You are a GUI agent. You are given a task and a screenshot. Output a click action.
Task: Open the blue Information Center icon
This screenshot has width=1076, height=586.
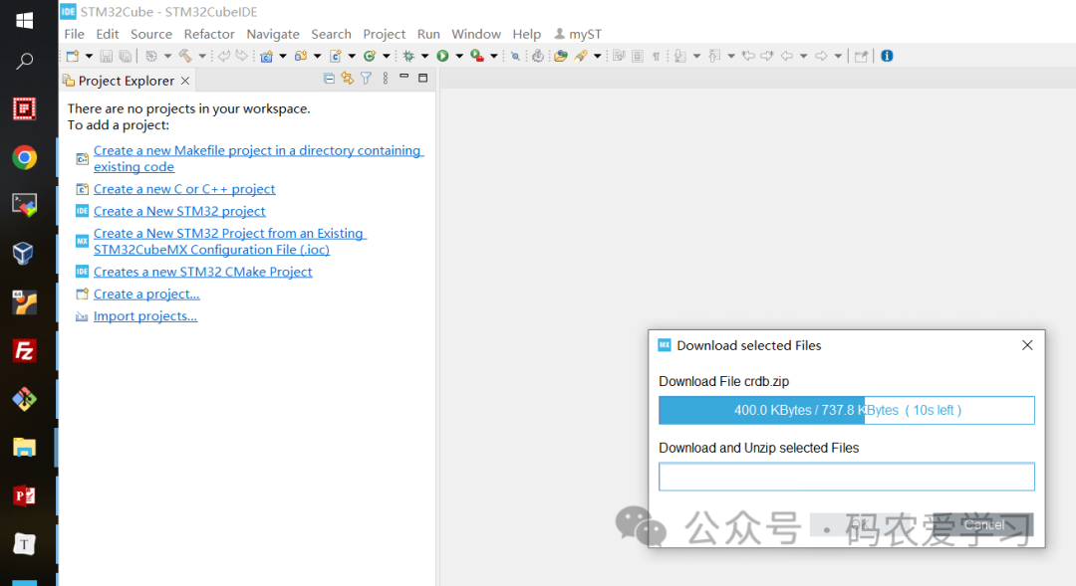(x=887, y=56)
